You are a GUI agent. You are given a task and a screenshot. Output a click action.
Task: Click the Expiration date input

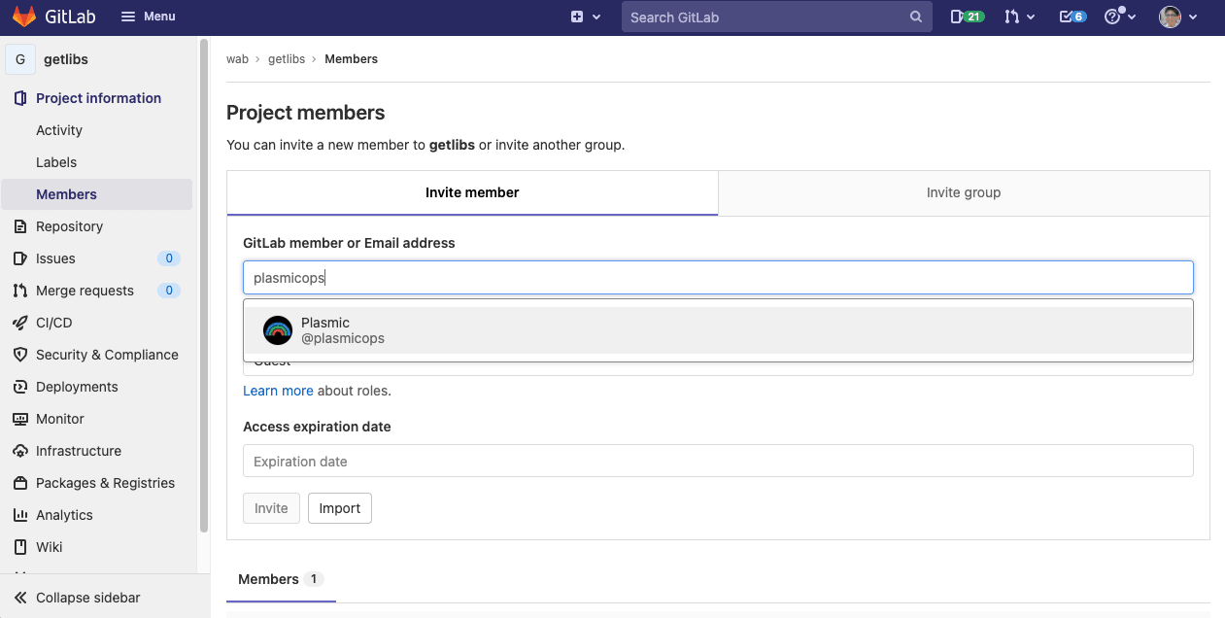point(718,462)
